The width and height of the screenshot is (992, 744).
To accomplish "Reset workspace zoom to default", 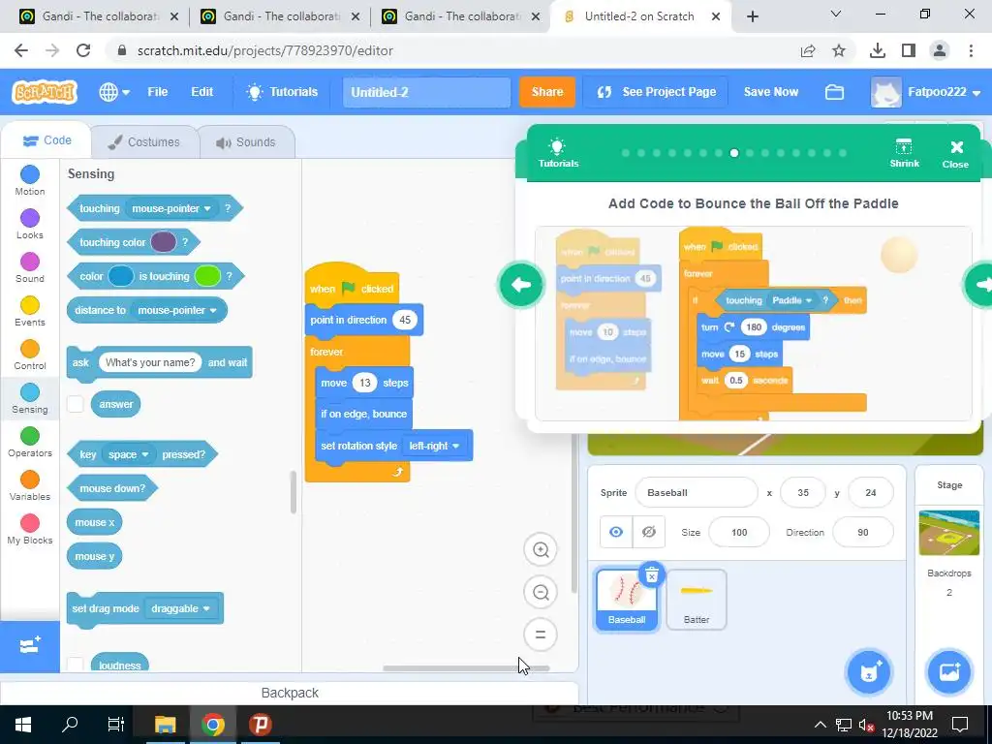I will (x=541, y=635).
